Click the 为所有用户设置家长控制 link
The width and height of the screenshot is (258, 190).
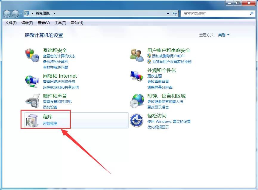[172, 62]
